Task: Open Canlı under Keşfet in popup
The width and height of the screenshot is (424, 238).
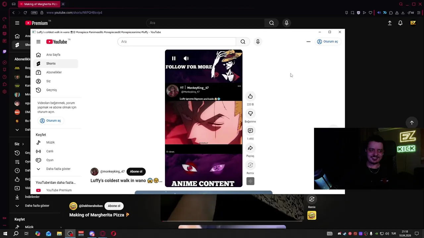Action: click(55, 151)
